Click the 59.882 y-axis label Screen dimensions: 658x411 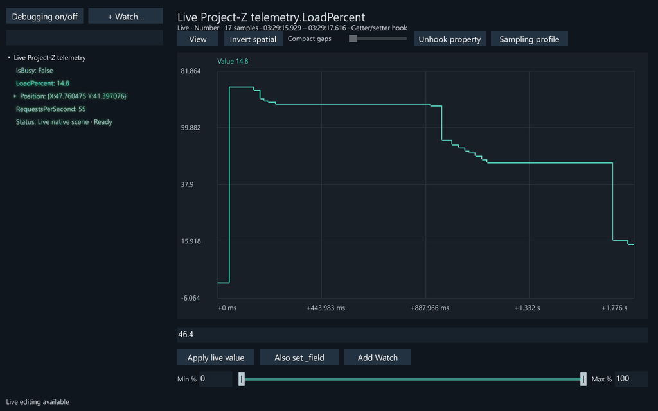click(x=191, y=128)
